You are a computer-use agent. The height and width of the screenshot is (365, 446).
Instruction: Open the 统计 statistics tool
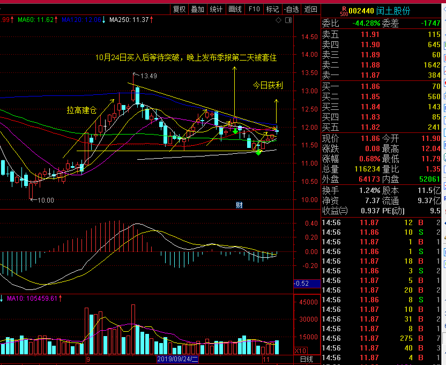[216, 10]
